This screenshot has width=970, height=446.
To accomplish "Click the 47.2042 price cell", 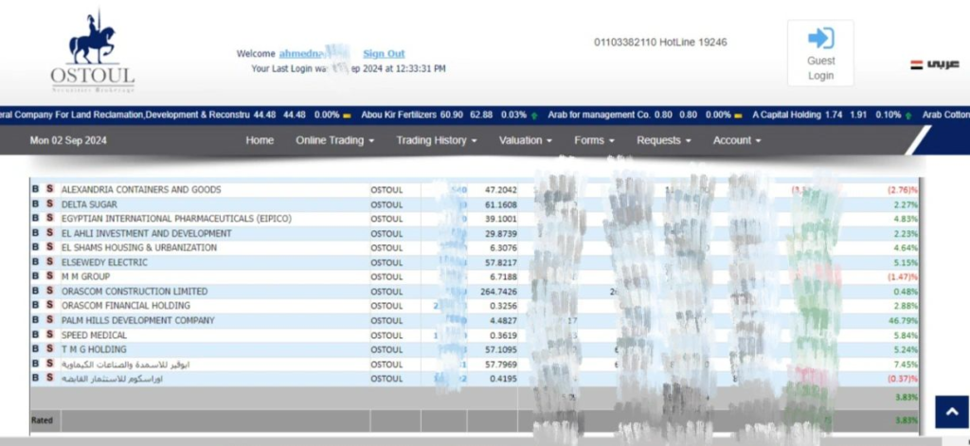I will [501, 190].
